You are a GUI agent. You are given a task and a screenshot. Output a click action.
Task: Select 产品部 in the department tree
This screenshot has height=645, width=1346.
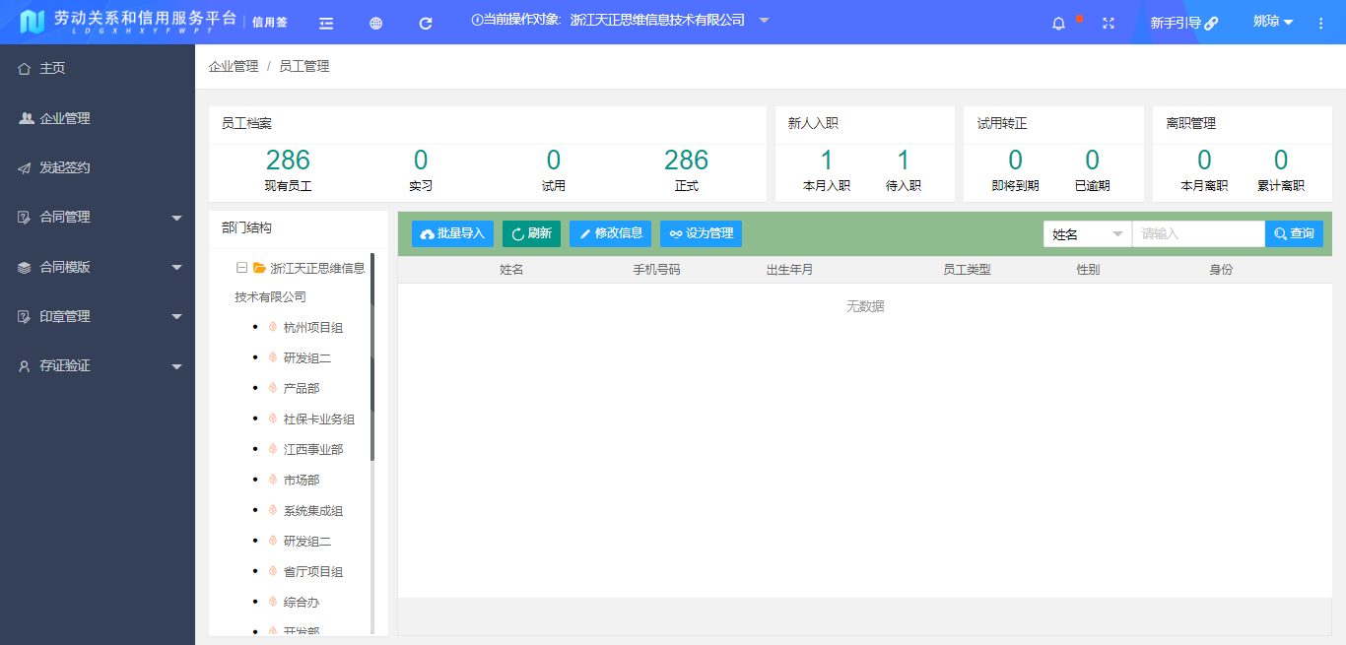[302, 389]
